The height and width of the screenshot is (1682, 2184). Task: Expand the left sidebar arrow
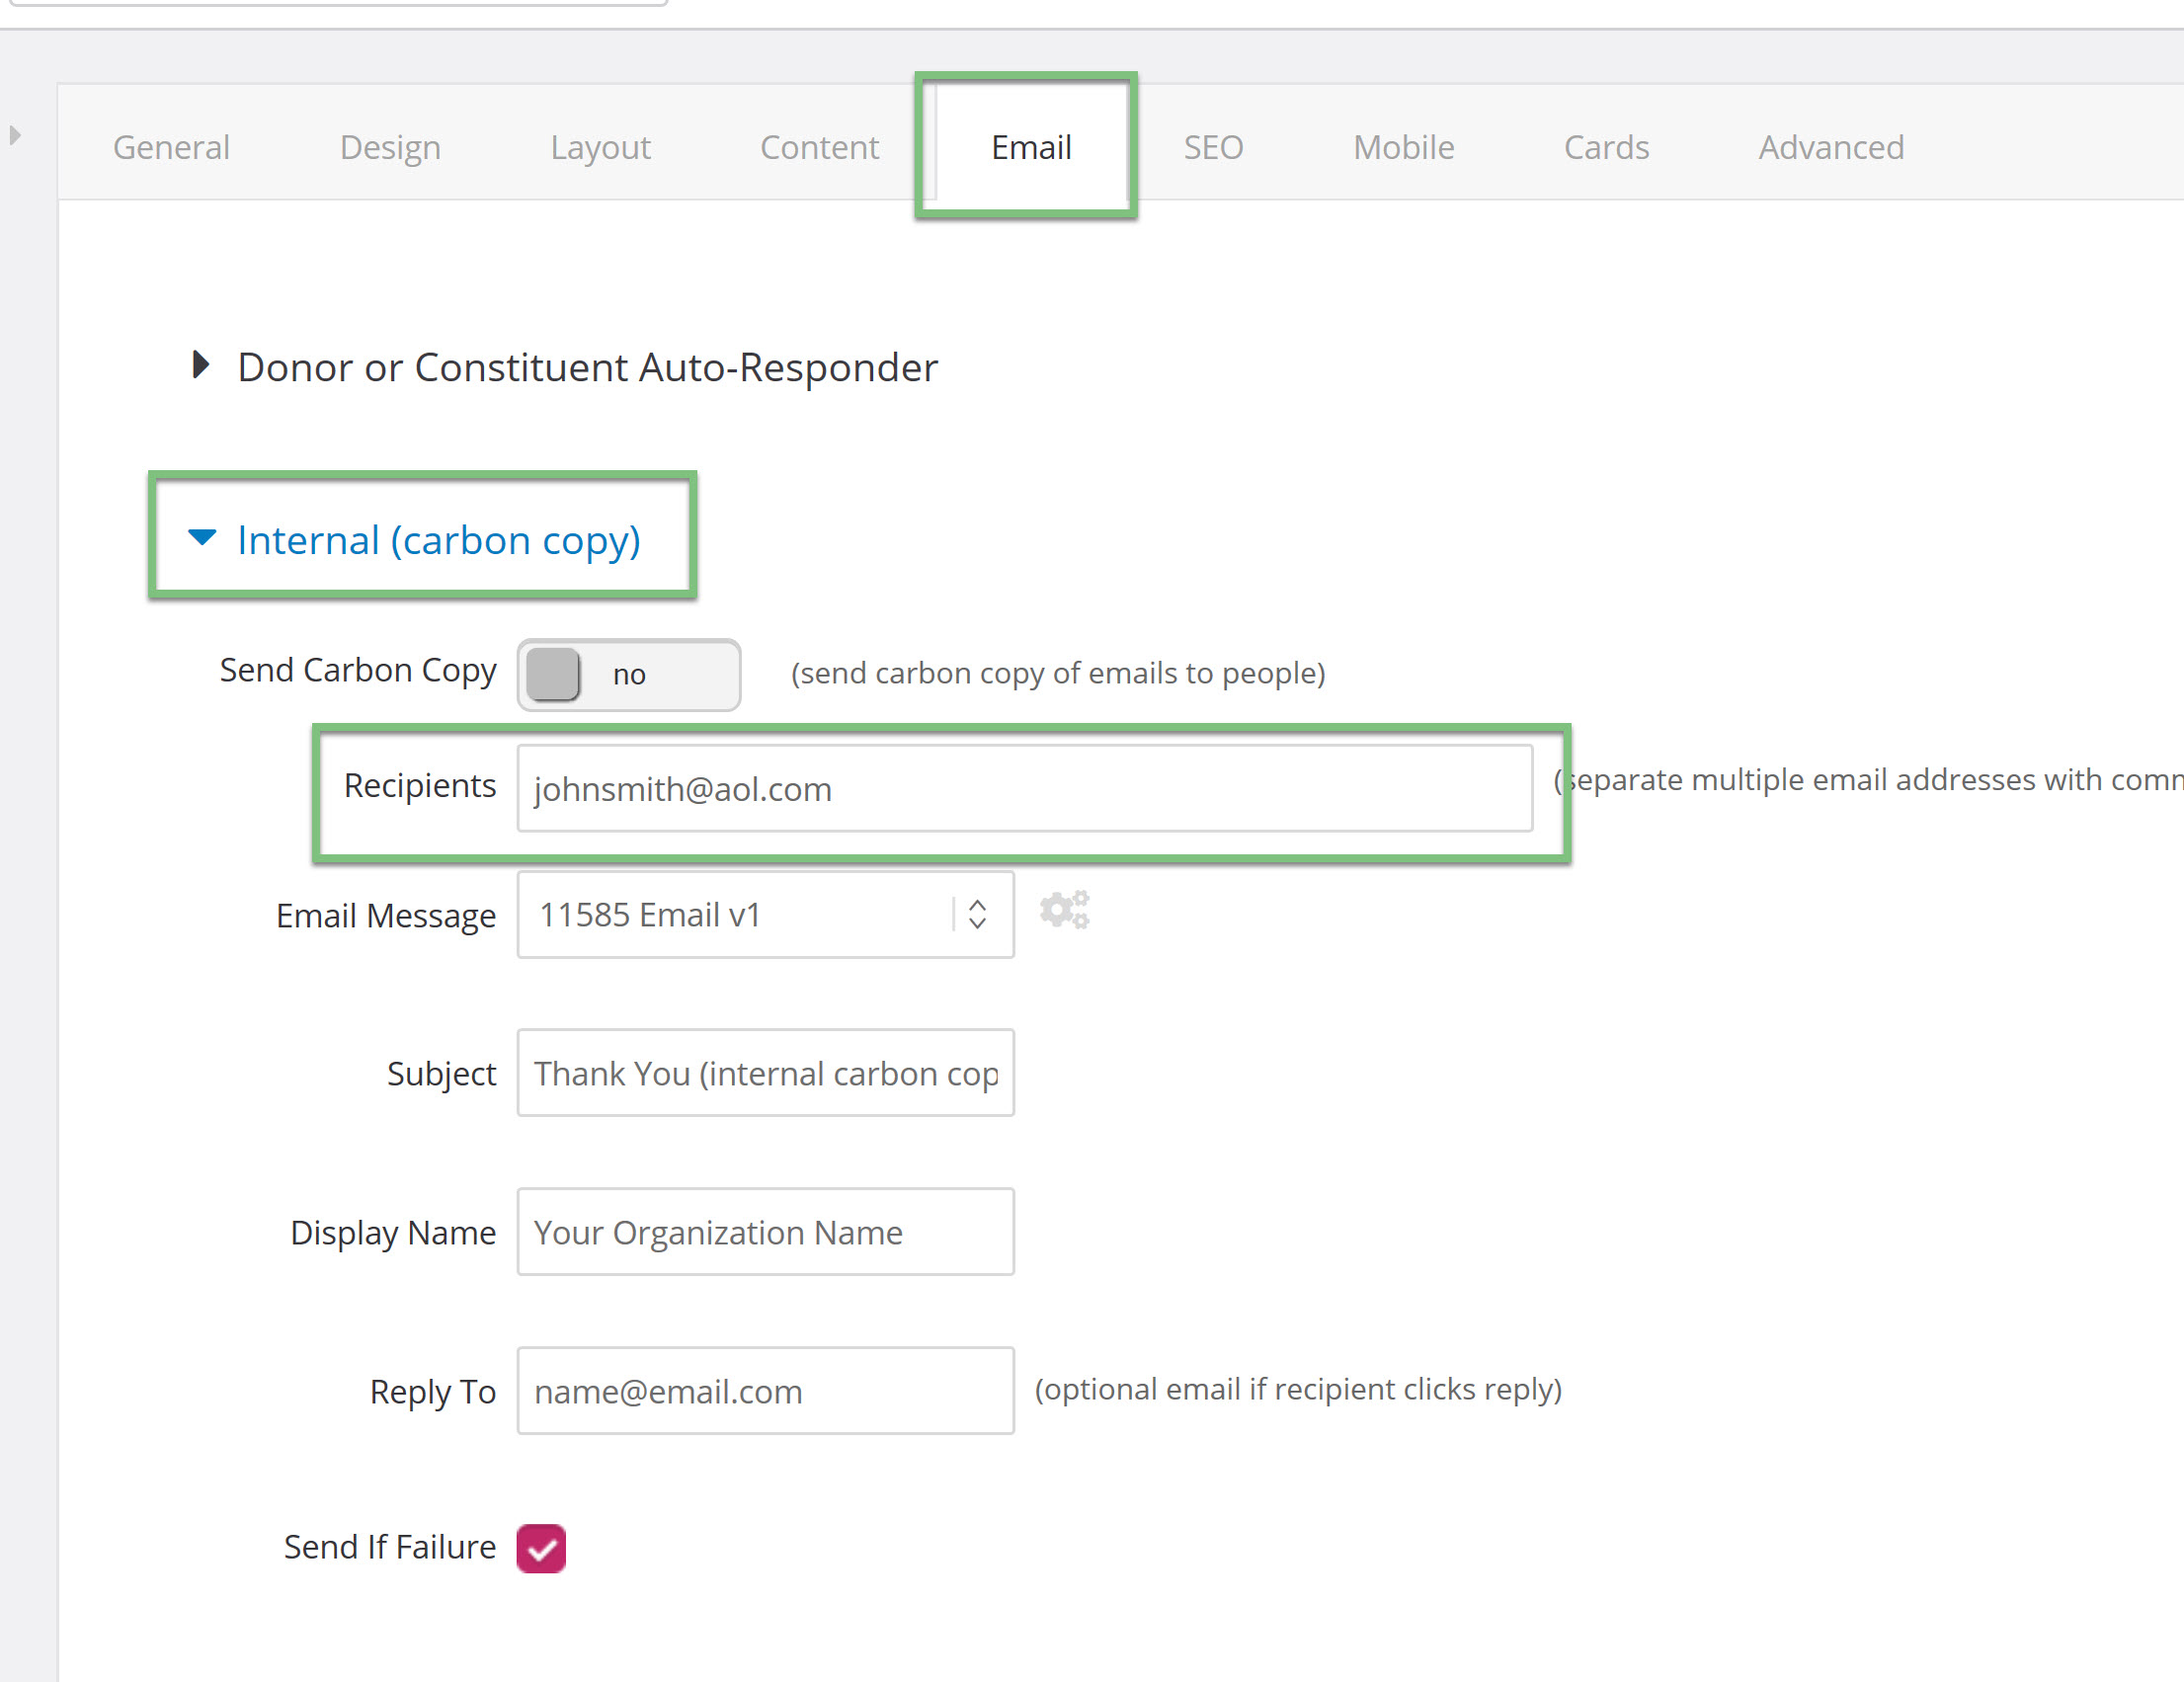pos(15,135)
